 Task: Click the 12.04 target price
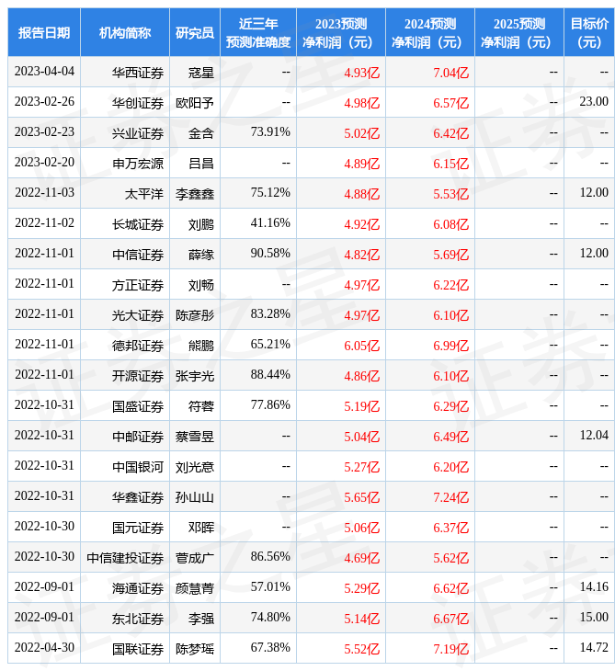click(594, 436)
